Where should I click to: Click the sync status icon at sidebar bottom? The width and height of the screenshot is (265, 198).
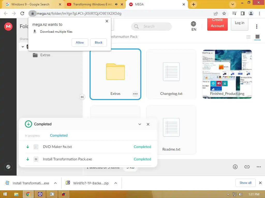click(x=8, y=167)
